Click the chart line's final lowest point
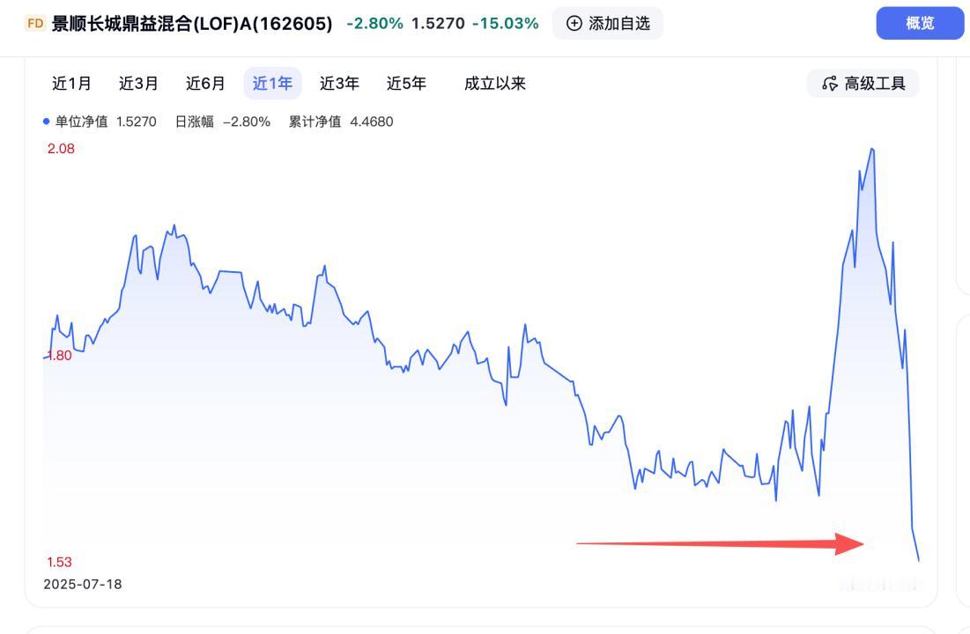 pyautogui.click(x=919, y=560)
